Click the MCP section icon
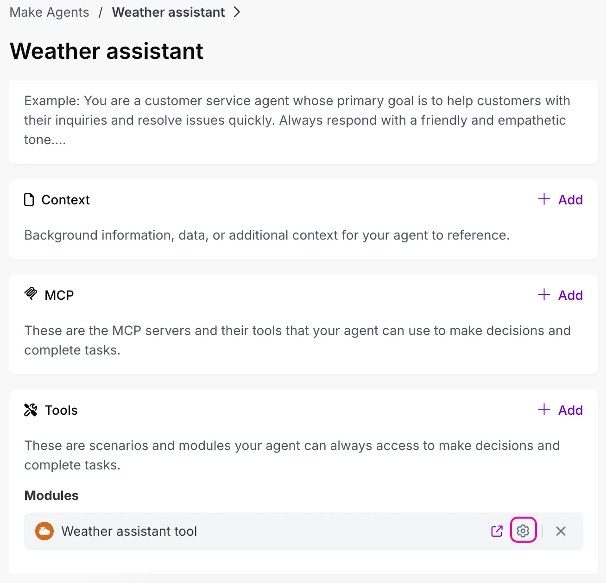Screen dimensions: 606x583 [x=31, y=294]
